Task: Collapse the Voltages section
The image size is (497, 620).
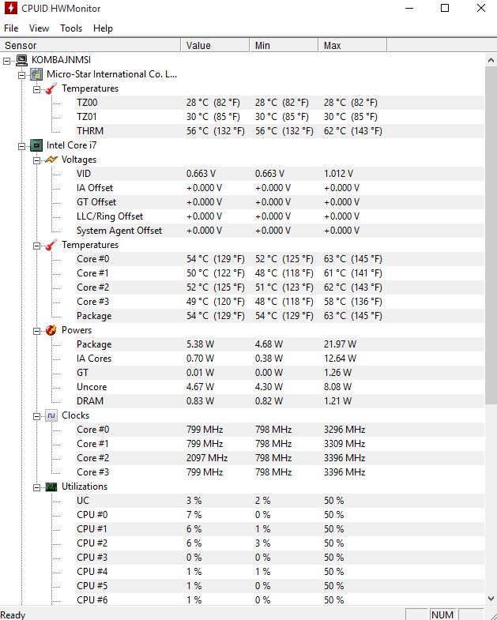Action: click(x=37, y=160)
